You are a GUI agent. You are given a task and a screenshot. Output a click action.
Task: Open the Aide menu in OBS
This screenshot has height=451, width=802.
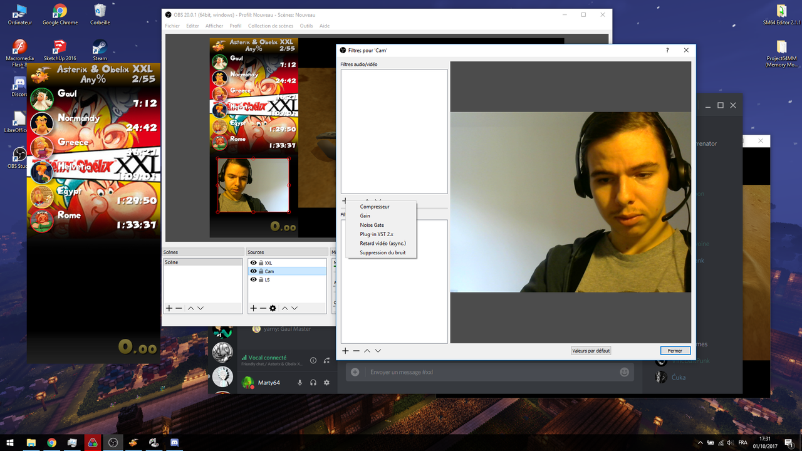click(325, 26)
